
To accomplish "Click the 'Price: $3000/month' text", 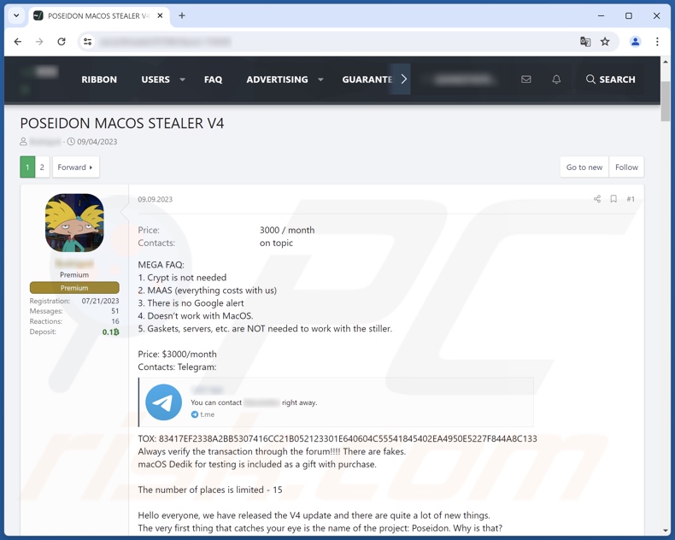I will (178, 355).
